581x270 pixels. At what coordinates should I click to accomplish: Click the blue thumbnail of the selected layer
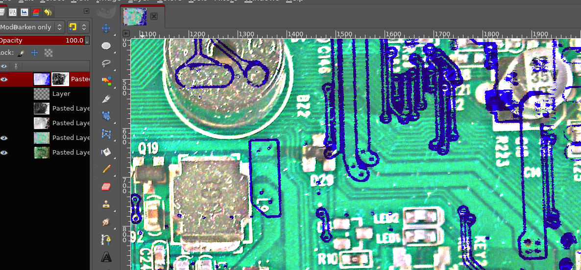tap(42, 79)
